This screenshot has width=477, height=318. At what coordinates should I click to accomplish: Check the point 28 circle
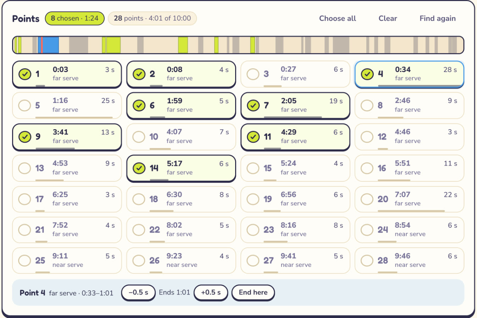[x=367, y=261]
